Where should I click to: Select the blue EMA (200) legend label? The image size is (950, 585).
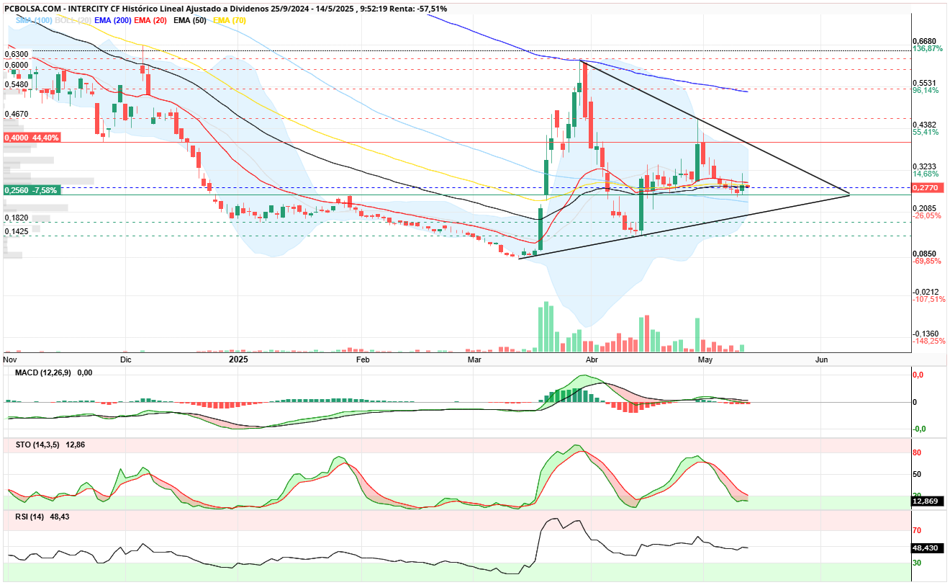[x=112, y=20]
